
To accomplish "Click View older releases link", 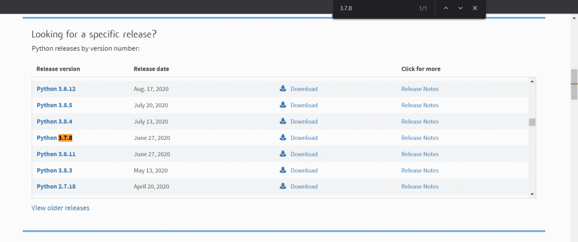I will point(60,208).
